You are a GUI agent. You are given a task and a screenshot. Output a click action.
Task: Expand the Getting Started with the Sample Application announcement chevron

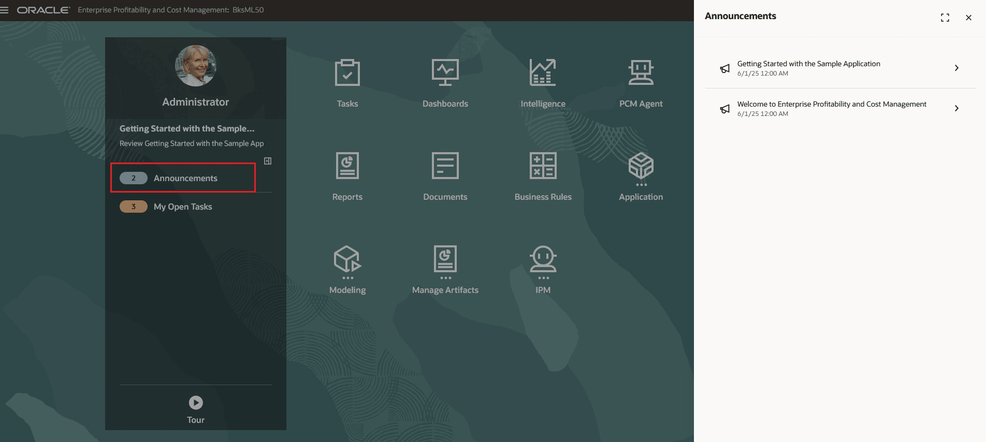click(x=956, y=68)
